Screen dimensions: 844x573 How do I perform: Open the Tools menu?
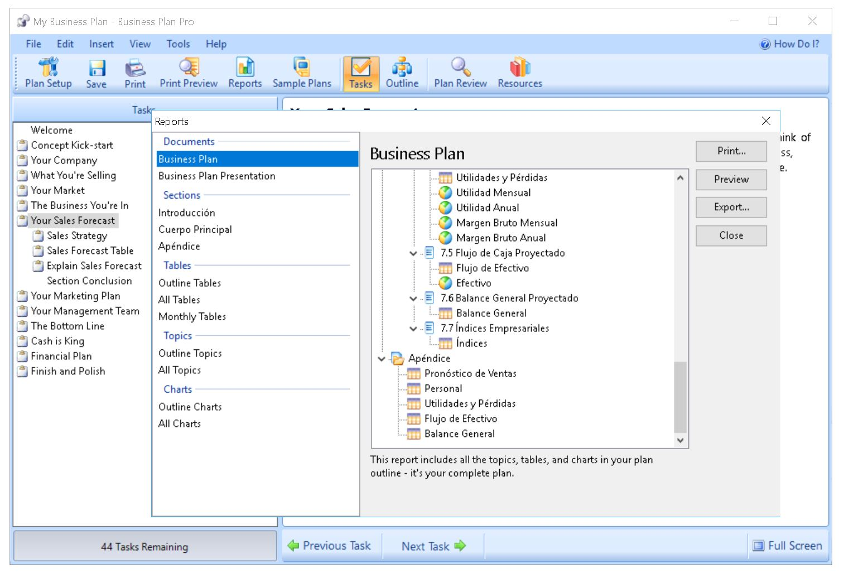(178, 44)
